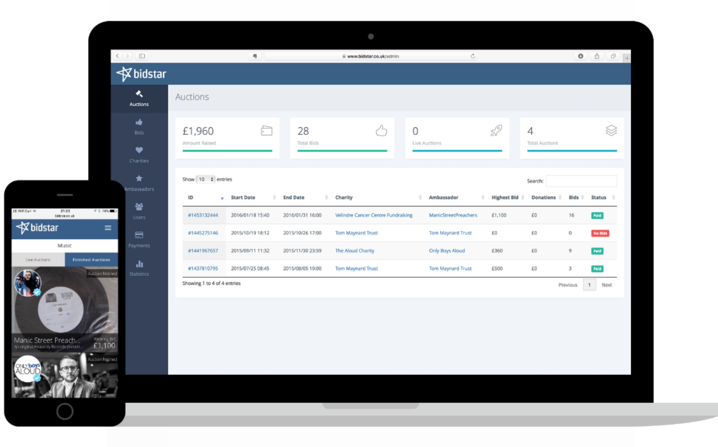Open browser downloads icon
Screen dimensions: 718x447
581,56
